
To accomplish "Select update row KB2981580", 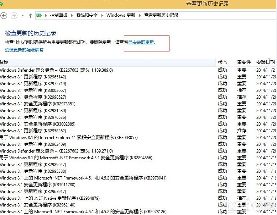I will (x=138, y=111).
